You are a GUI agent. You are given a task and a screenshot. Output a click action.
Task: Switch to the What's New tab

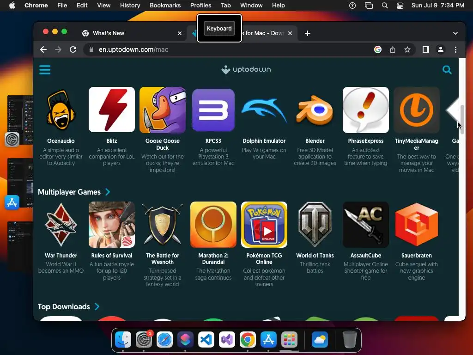coord(133,33)
